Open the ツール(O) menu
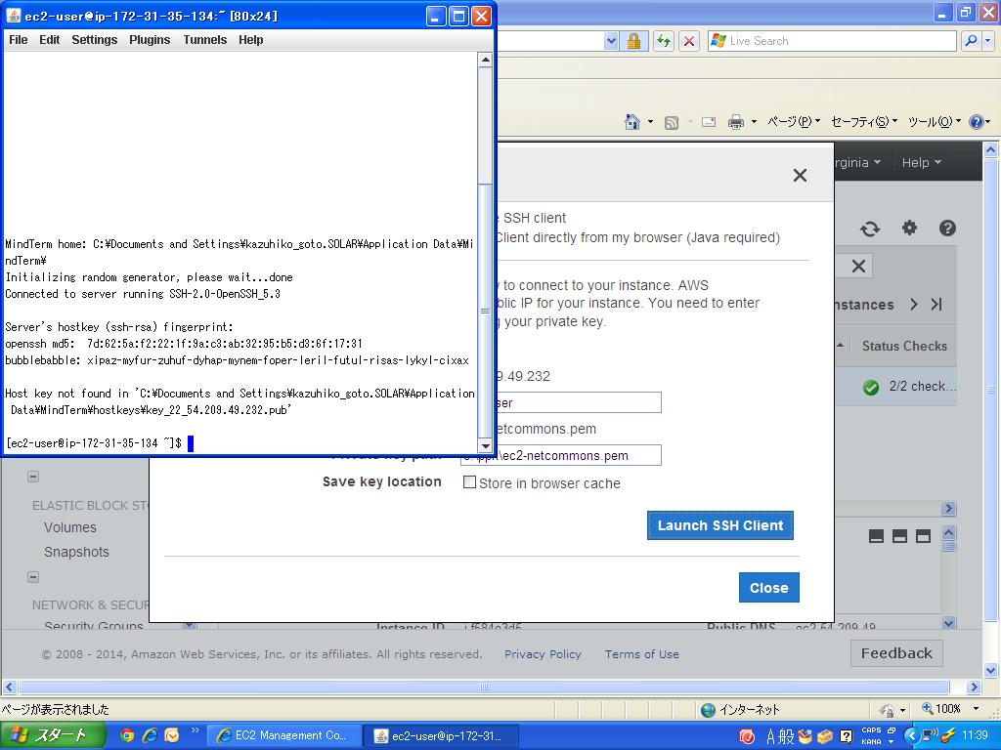The width and height of the screenshot is (1001, 750). pos(934,121)
